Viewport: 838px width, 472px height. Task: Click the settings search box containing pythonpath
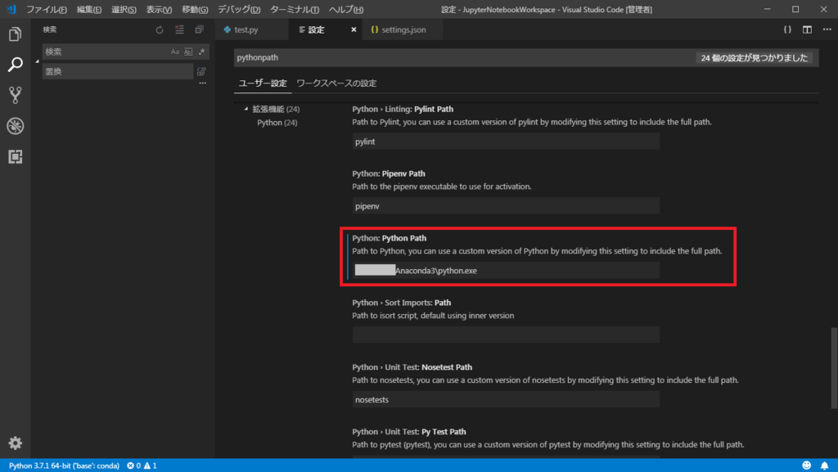pyautogui.click(x=464, y=57)
